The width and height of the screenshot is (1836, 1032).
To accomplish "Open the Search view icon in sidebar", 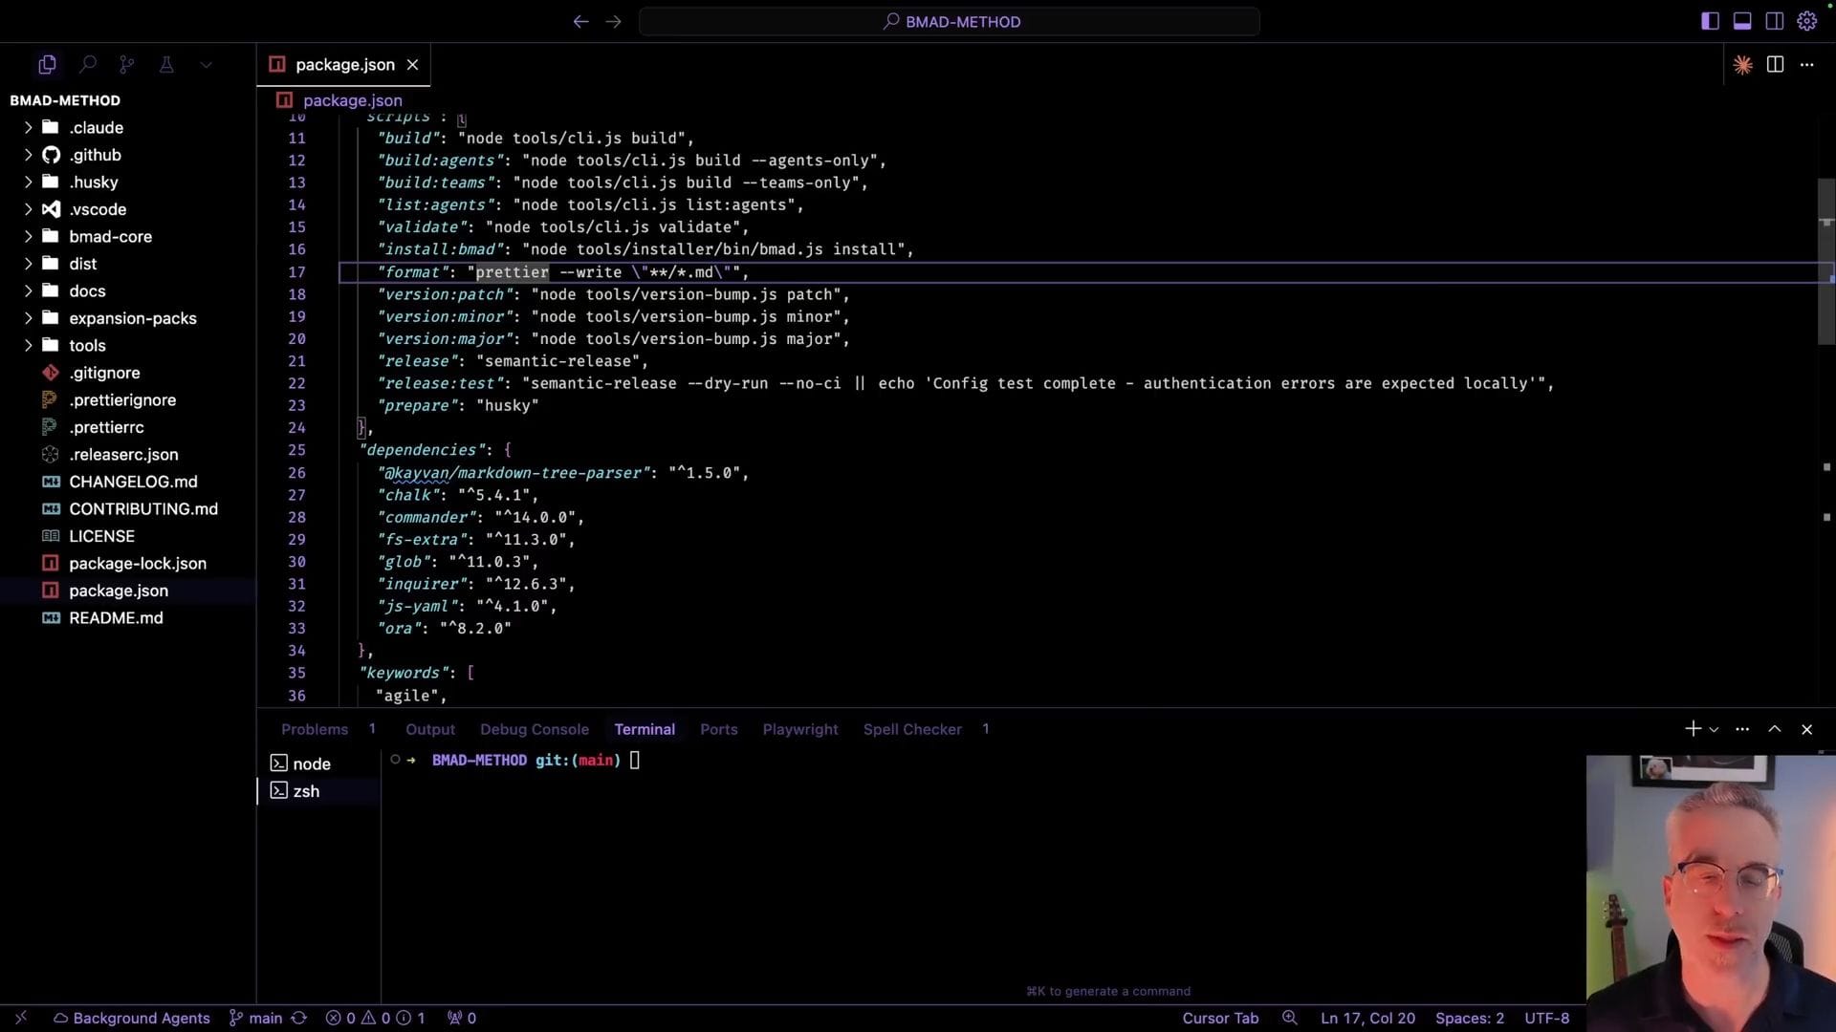I will click(x=87, y=65).
